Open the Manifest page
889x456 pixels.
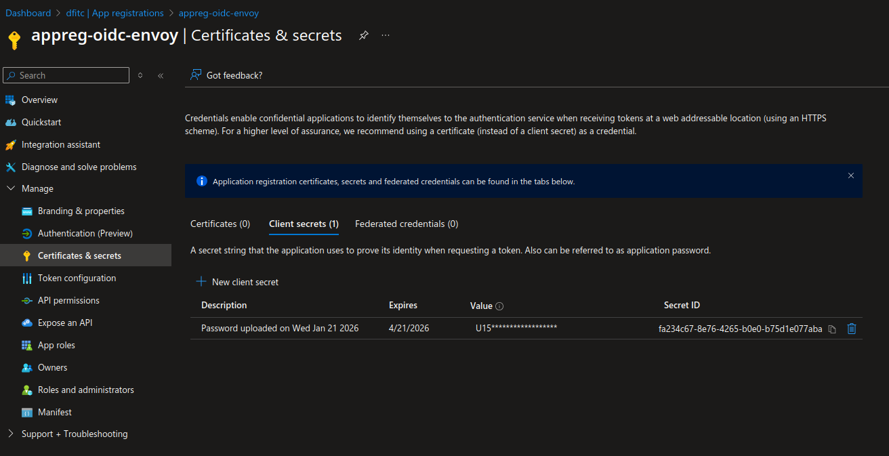pyautogui.click(x=54, y=412)
